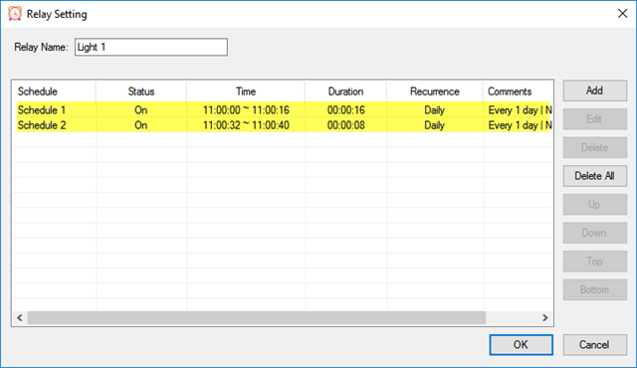The height and width of the screenshot is (368, 637).
Task: Click the Delete All button
Action: tap(595, 176)
